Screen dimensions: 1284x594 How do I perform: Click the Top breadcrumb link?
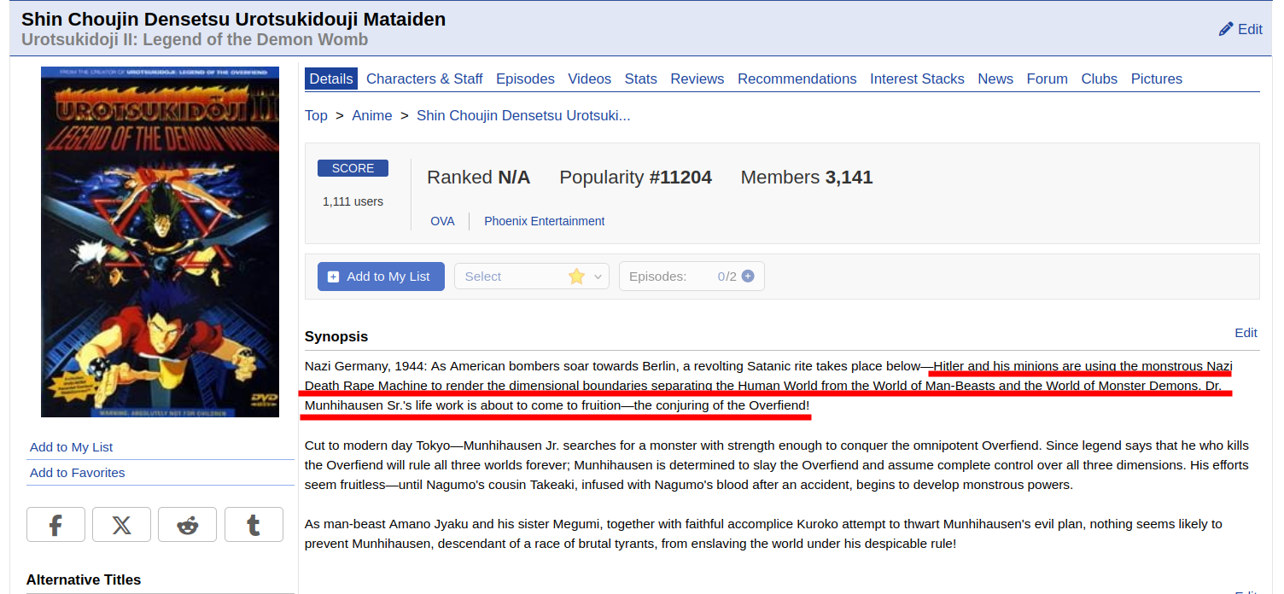316,115
